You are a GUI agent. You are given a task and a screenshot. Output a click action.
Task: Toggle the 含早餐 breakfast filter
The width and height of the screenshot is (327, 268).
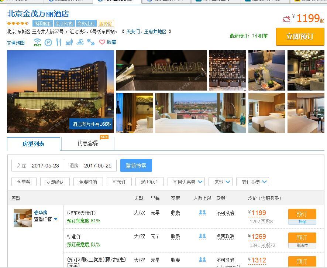click(x=24, y=182)
